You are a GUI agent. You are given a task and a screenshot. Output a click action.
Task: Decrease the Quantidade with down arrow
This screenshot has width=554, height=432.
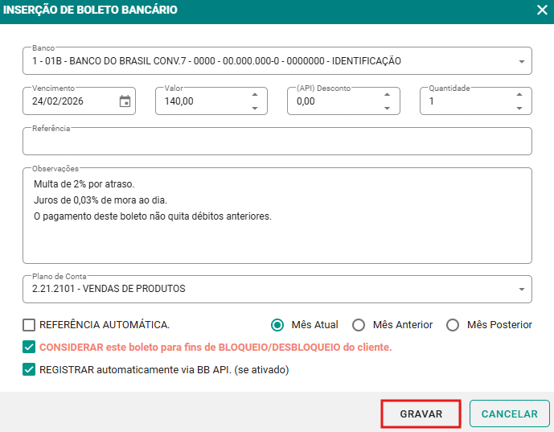519,108
